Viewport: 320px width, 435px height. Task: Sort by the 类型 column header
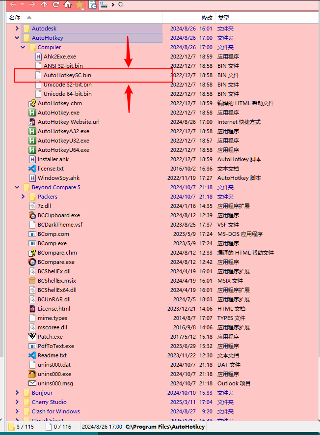tap(224, 18)
